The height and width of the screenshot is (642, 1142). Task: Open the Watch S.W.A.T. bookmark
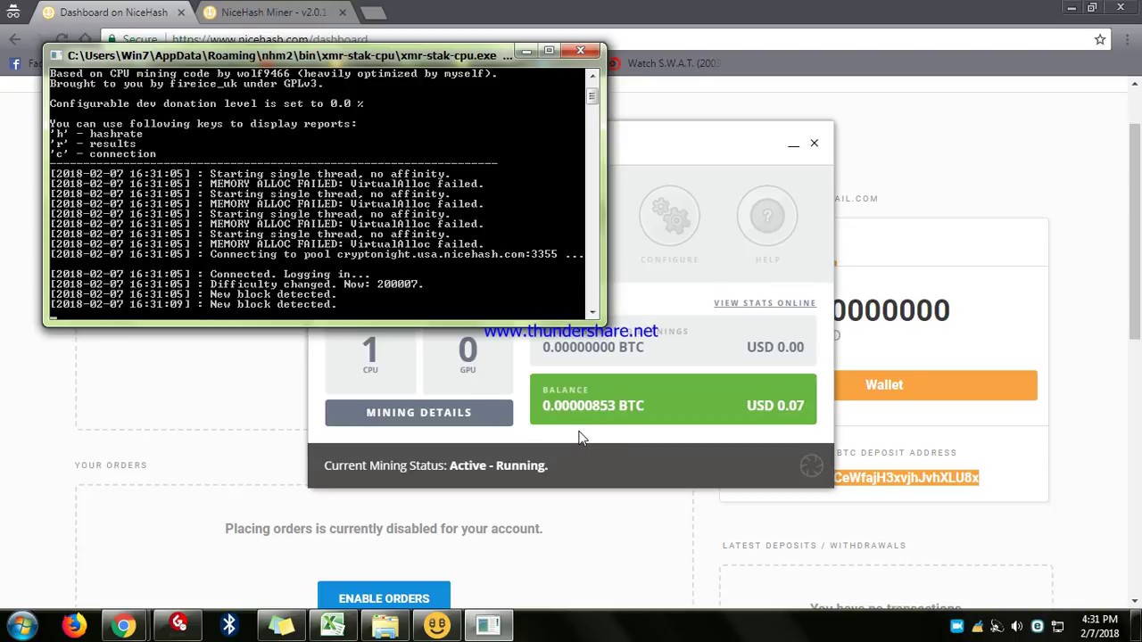665,63
